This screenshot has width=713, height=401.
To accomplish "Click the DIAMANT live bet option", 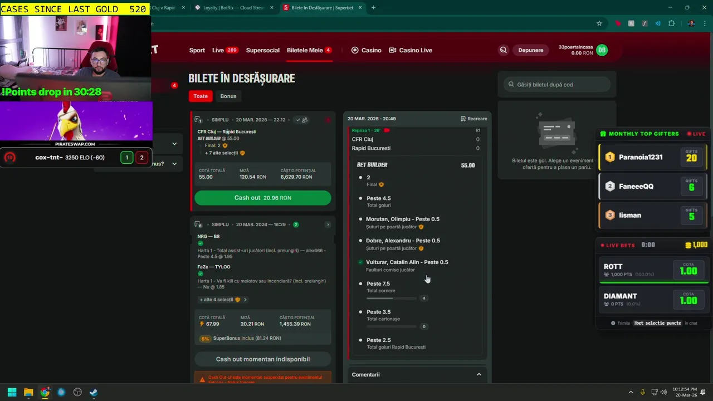I will tap(653, 300).
